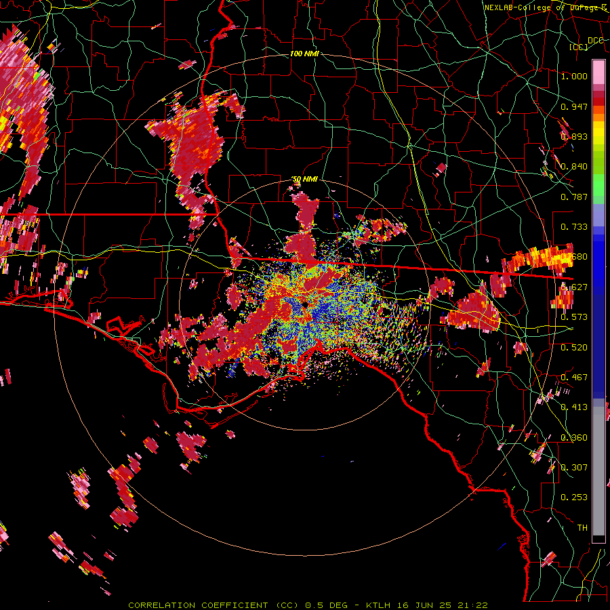
Task: Click the 0.253 scale value
Action: pyautogui.click(x=574, y=497)
